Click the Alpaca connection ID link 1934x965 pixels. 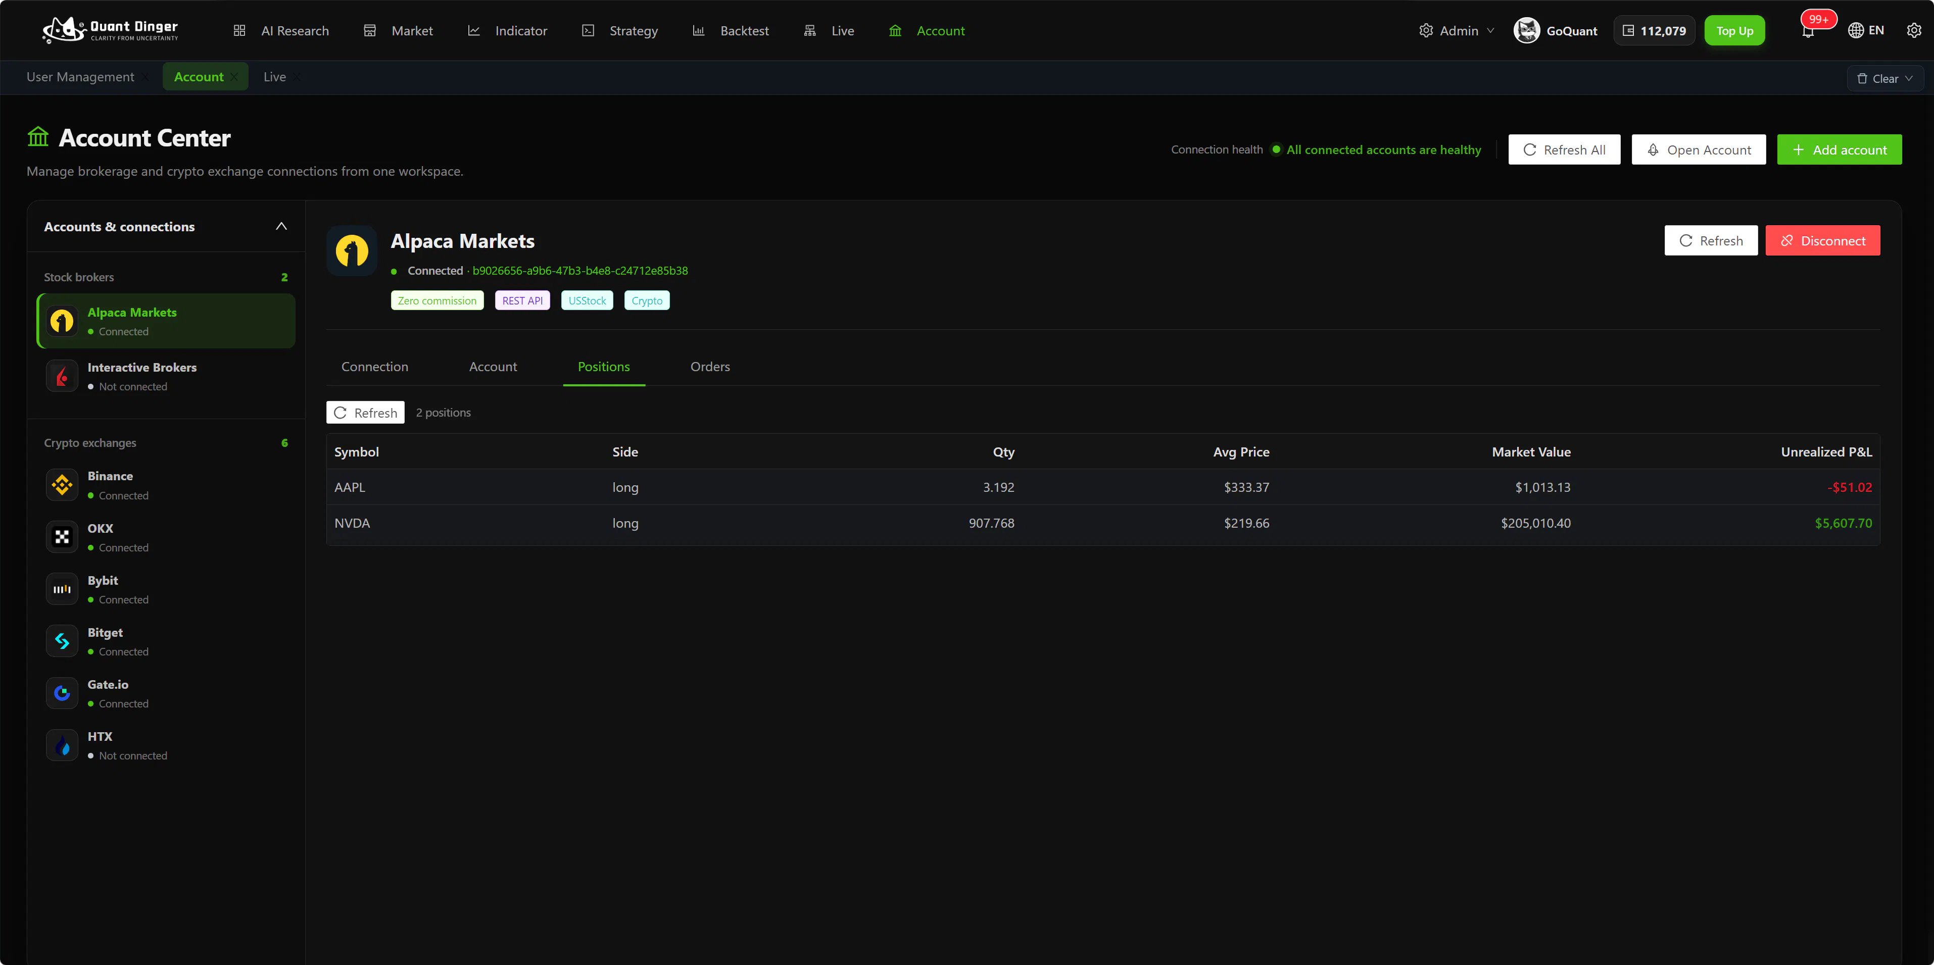pos(579,271)
